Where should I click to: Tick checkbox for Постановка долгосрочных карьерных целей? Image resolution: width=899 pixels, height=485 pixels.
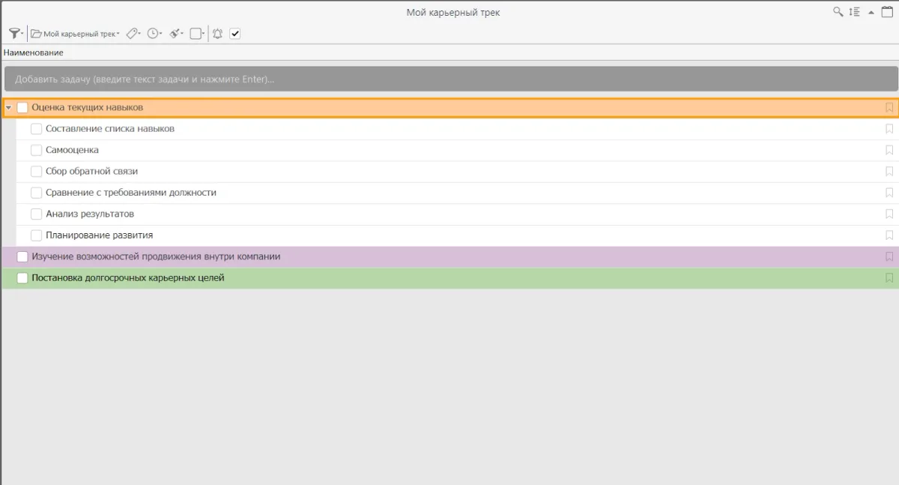tap(22, 278)
